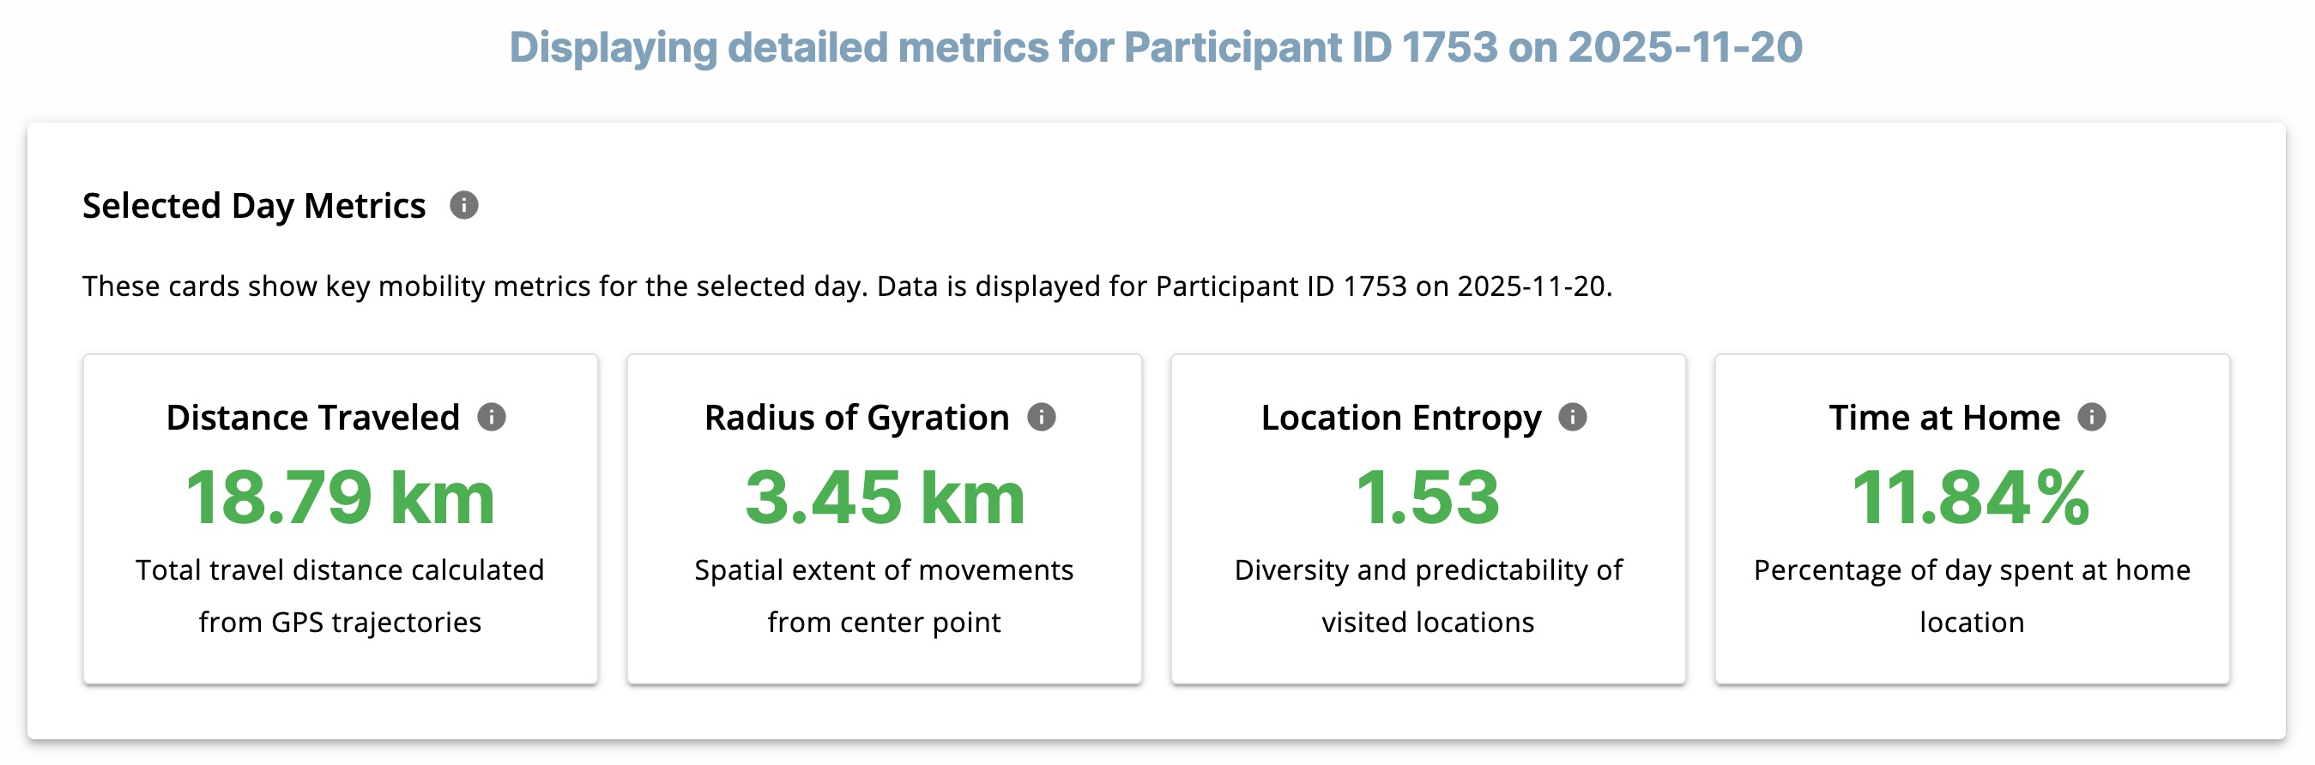
Task: Click the spatial extent of movements description
Action: [x=885, y=595]
